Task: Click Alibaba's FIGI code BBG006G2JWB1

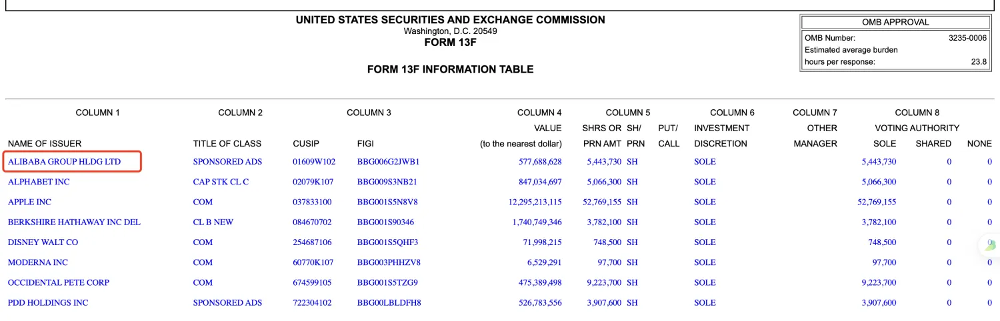Action: coord(388,162)
